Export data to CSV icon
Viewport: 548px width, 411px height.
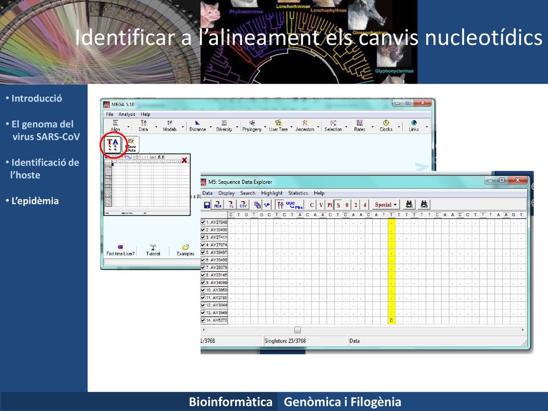[x=243, y=205]
